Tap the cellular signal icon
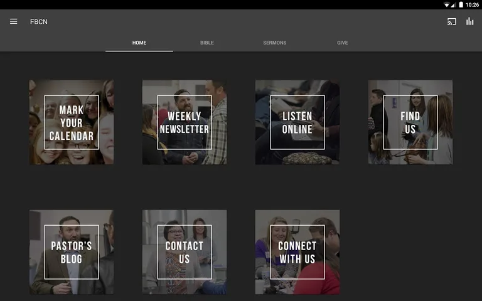 coord(453,4)
